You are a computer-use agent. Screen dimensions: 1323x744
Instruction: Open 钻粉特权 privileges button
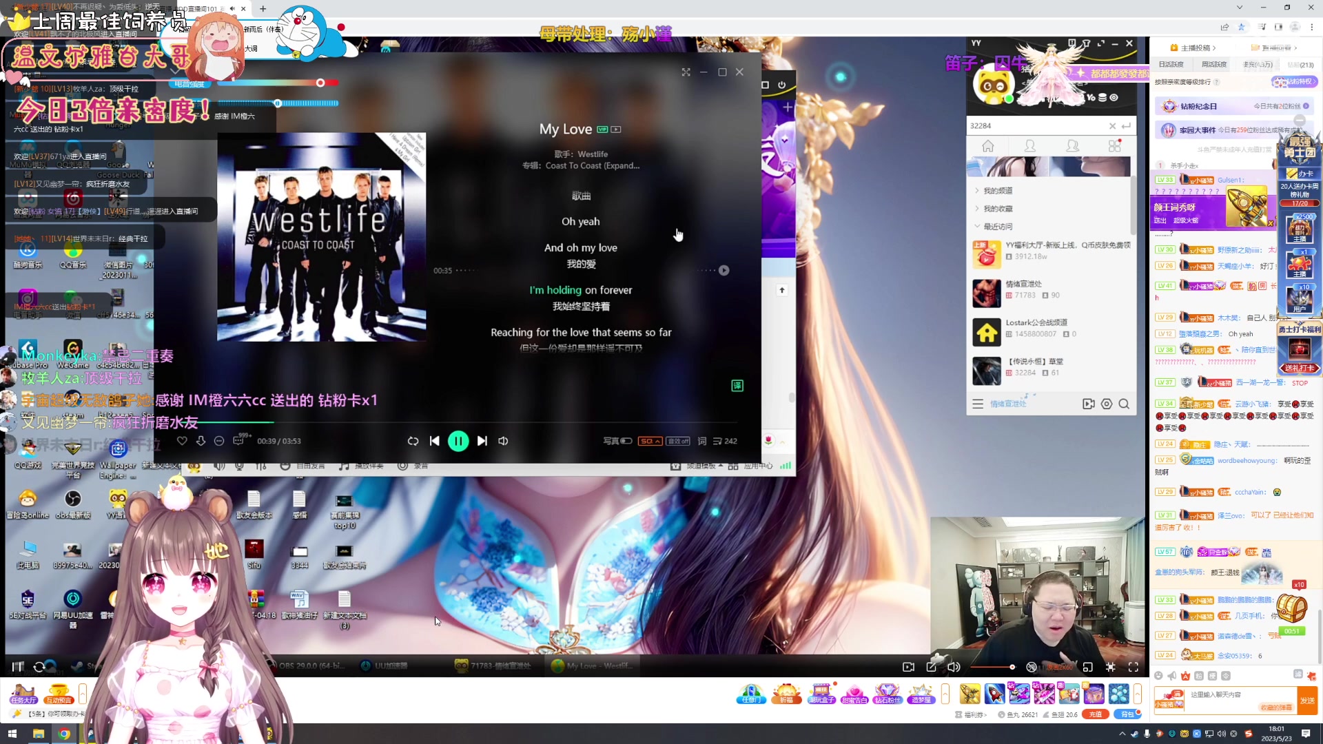(x=1293, y=82)
